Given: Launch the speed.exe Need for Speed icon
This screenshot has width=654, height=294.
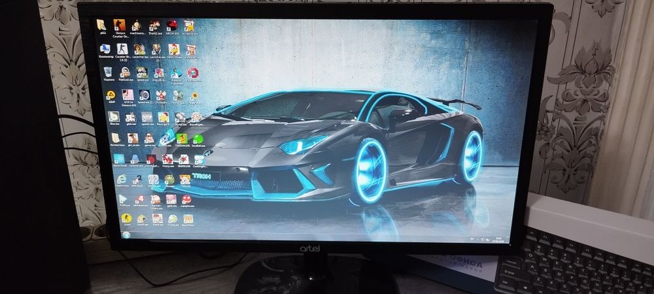Looking at the screenshot, I should tap(142, 72).
